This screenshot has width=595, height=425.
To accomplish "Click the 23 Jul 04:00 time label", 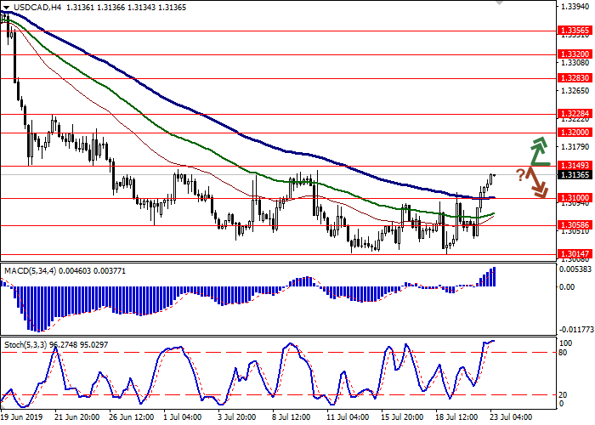I will (512, 418).
